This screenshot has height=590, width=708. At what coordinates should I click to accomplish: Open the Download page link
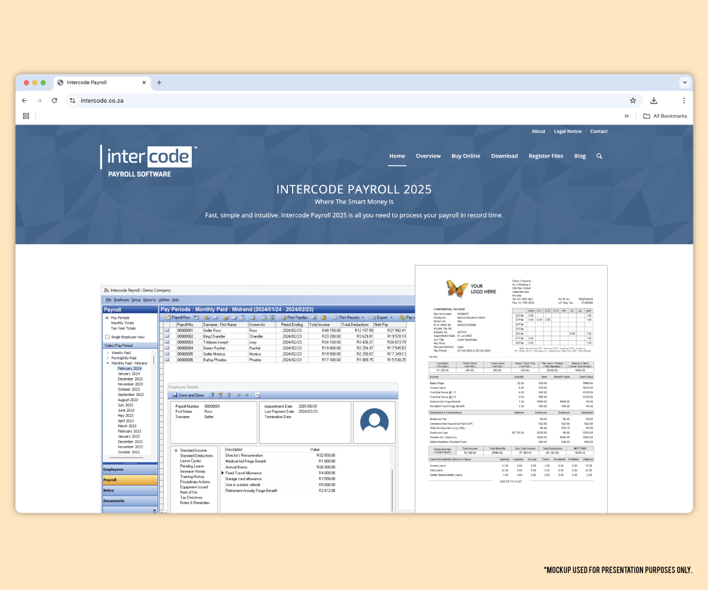point(504,156)
